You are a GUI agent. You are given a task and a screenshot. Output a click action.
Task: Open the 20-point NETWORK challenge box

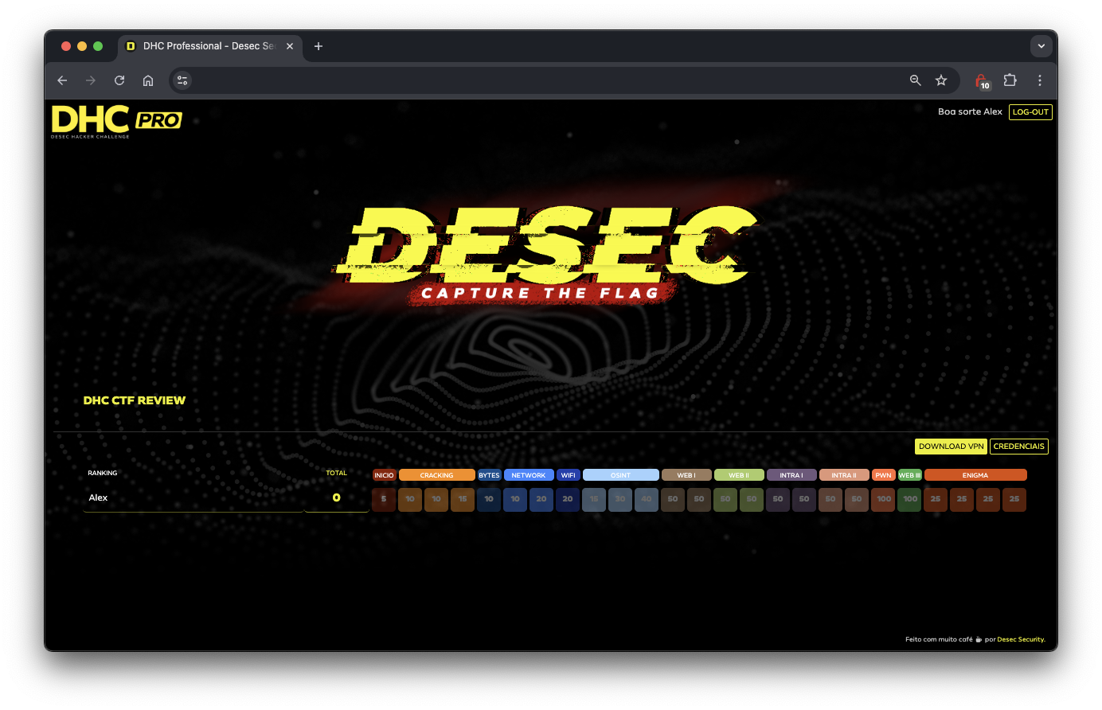click(x=541, y=499)
